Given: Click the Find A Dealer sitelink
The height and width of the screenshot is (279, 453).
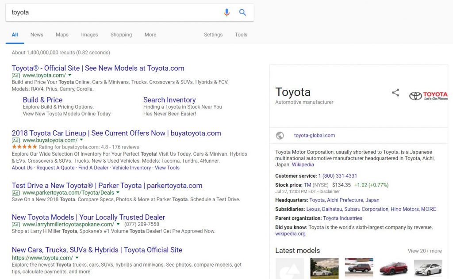Looking at the screenshot, I should (x=93, y=168).
